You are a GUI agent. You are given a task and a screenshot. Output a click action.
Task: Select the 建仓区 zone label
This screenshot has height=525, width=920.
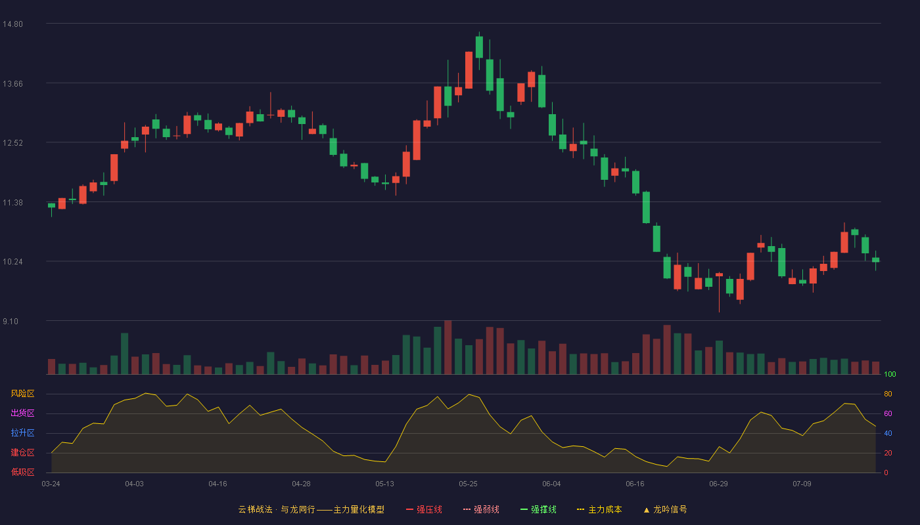click(x=22, y=453)
